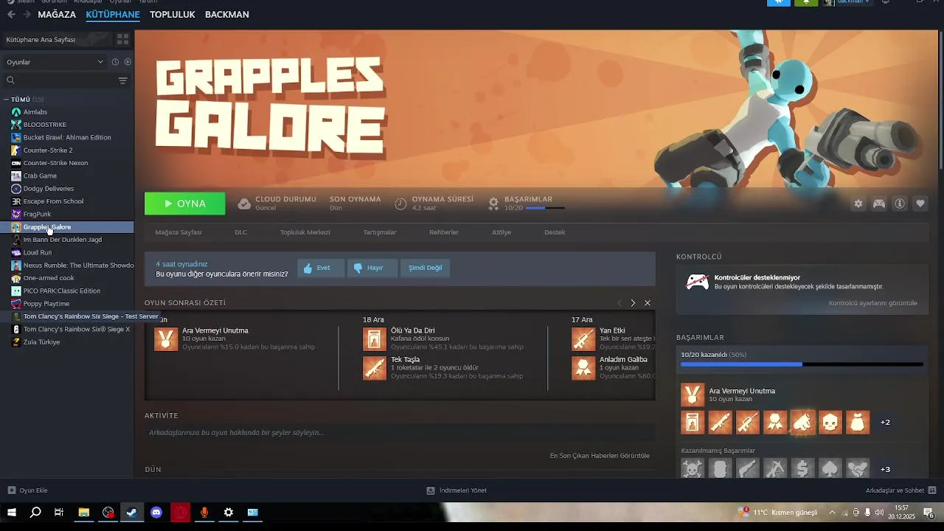The image size is (944, 531).
Task: Open controller layout icon for the game
Action: pyautogui.click(x=879, y=204)
